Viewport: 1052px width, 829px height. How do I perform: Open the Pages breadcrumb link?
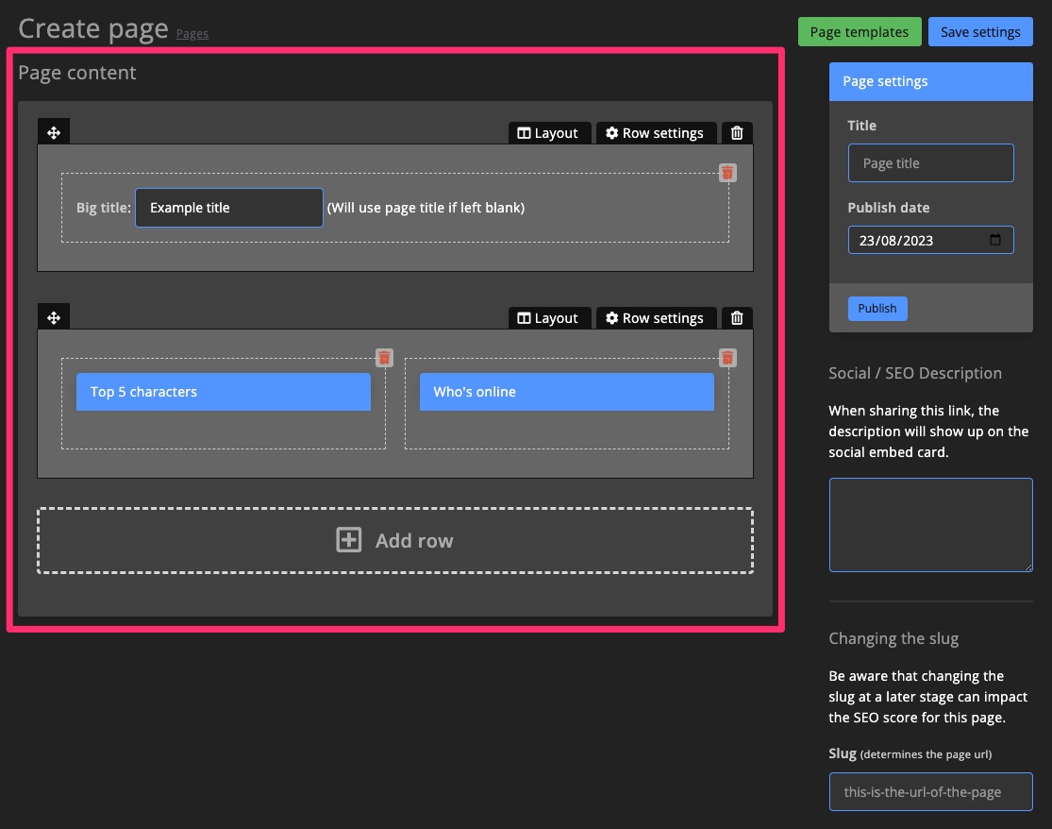[x=192, y=33]
